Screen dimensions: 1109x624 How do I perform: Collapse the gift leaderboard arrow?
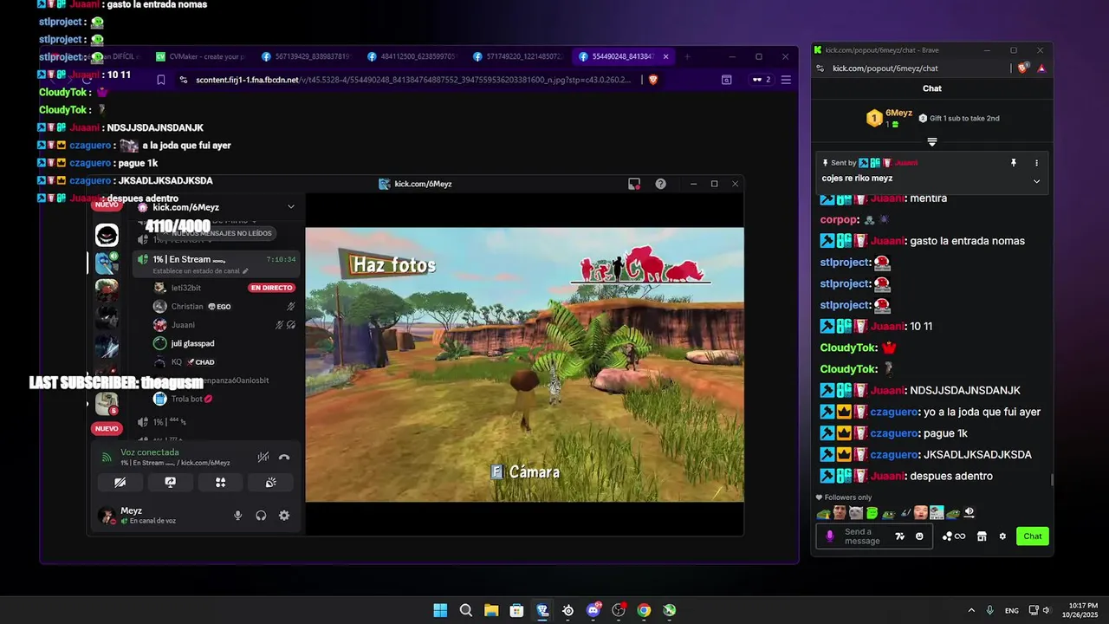(932, 141)
